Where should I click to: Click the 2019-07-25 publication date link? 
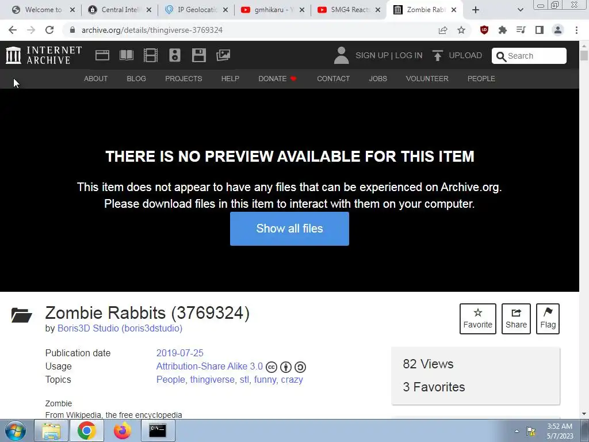(179, 353)
